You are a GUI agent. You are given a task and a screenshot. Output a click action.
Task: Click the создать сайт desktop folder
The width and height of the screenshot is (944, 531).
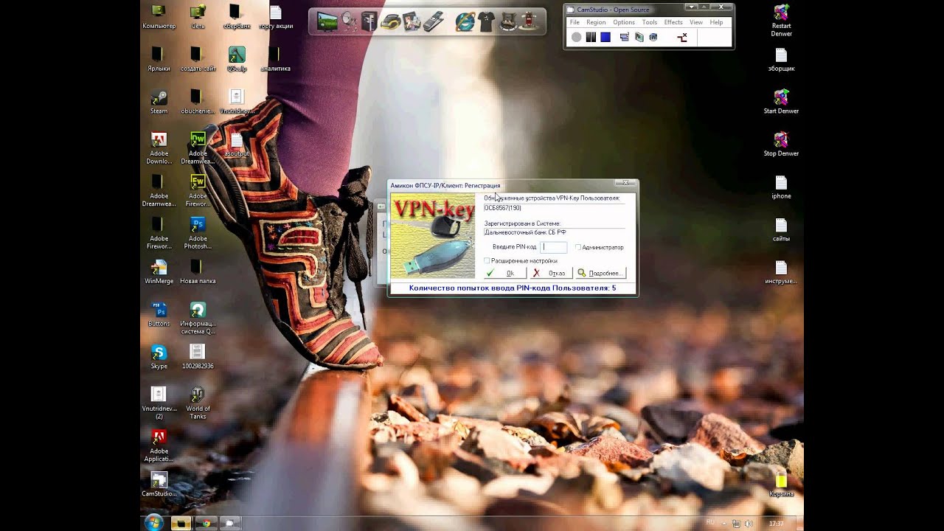[x=198, y=59]
